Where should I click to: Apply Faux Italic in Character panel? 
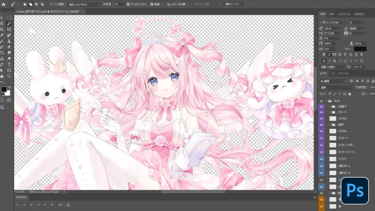pos(329,55)
